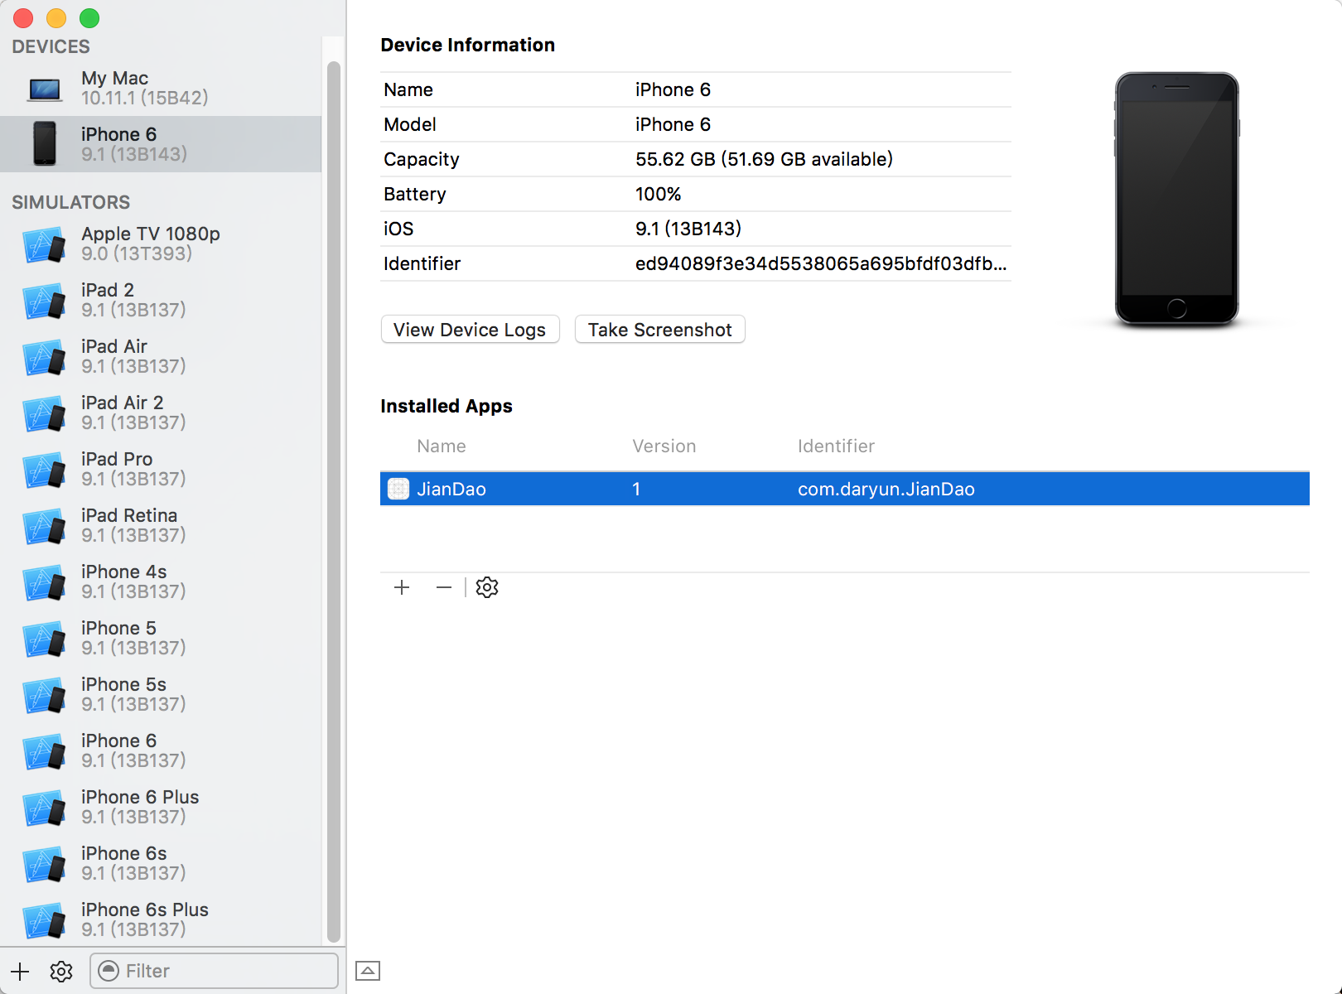Viewport: 1342px width, 994px height.
Task: Add a new simulator with sidebar plus
Action: 20,971
